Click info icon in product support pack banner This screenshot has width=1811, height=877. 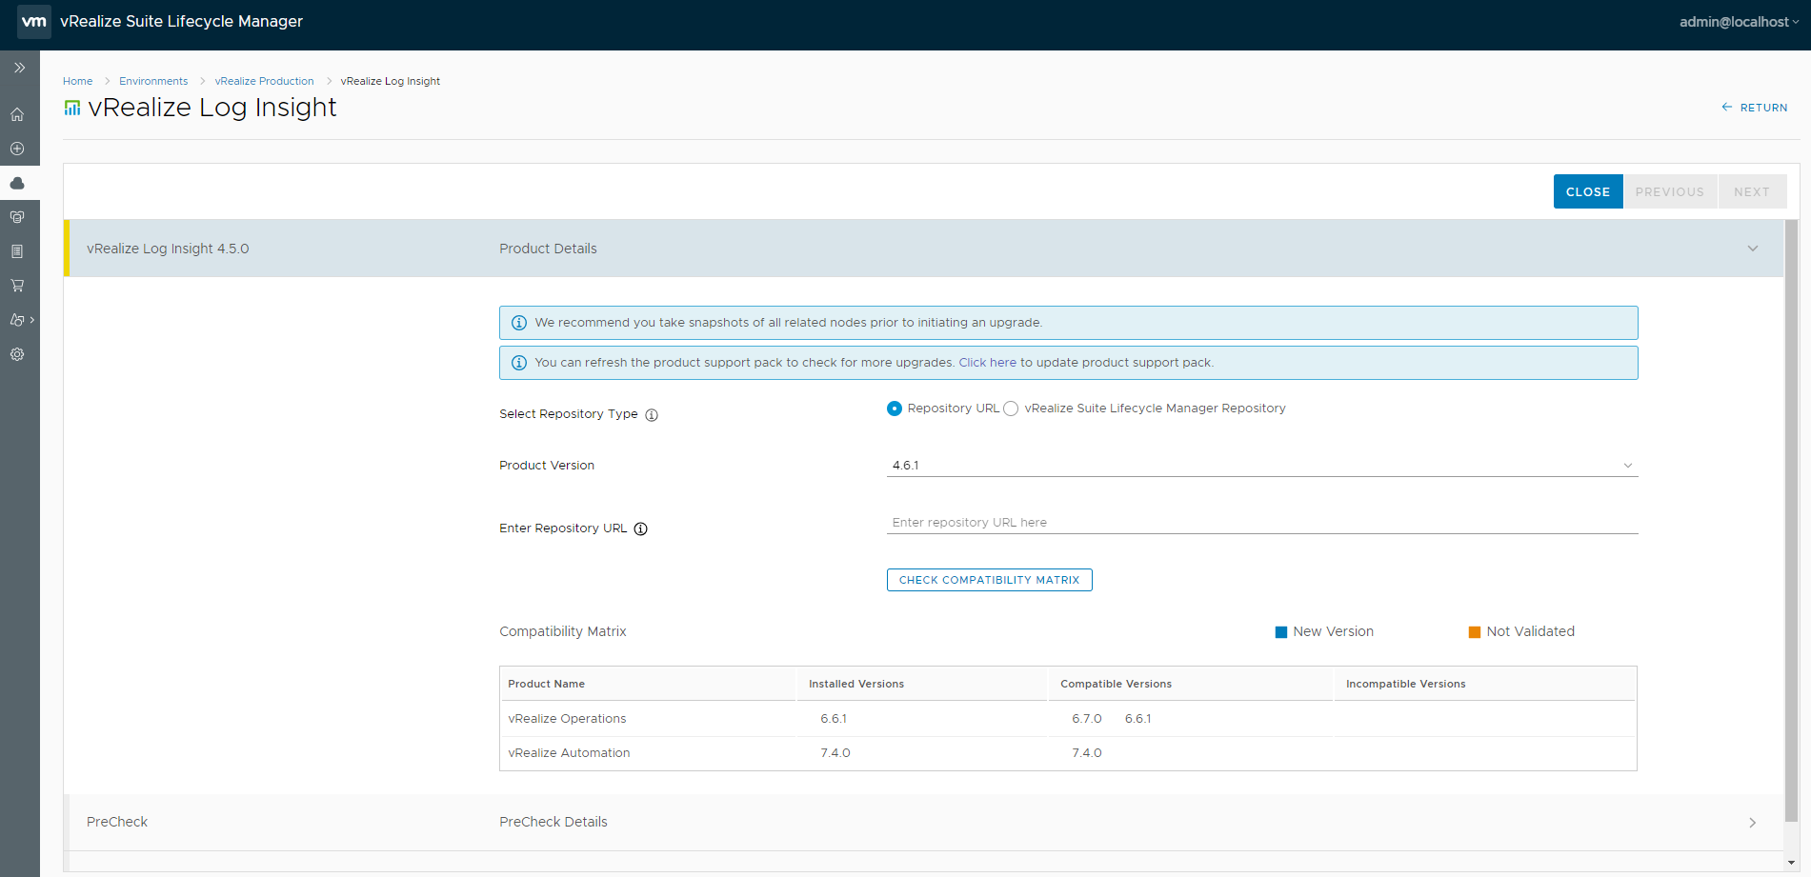[519, 363]
